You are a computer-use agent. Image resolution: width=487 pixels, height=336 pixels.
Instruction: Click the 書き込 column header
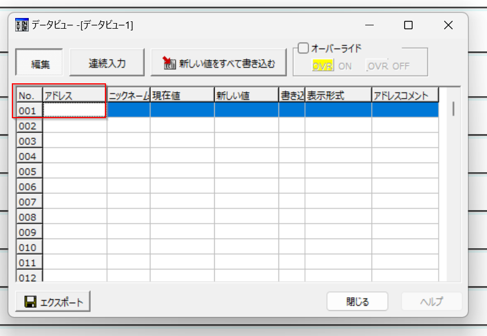292,95
